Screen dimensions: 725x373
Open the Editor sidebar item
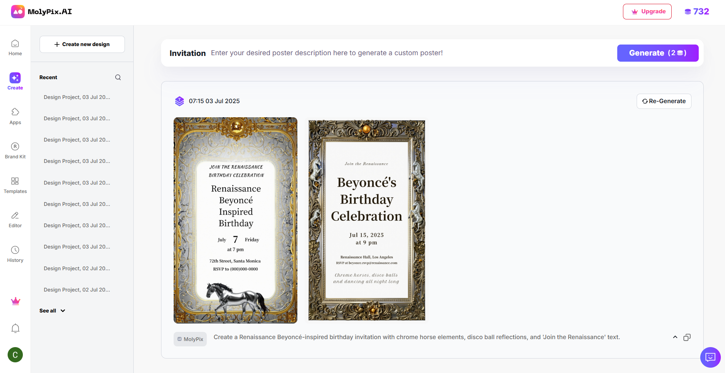point(15,220)
